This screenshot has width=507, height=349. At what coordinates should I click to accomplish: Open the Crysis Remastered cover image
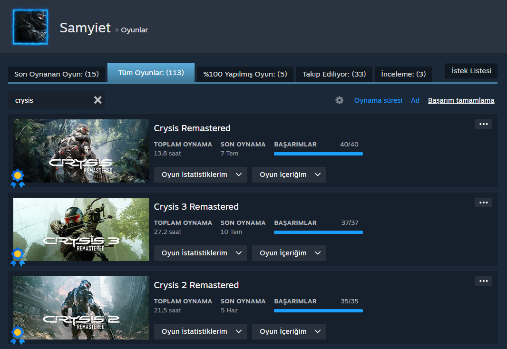click(x=81, y=151)
